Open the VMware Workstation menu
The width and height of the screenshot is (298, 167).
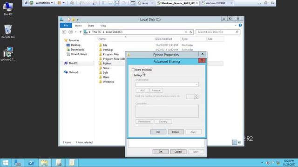coord(44,3)
